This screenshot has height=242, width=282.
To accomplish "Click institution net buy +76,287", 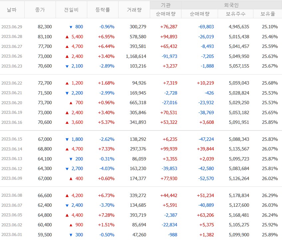I will [x=169, y=27].
